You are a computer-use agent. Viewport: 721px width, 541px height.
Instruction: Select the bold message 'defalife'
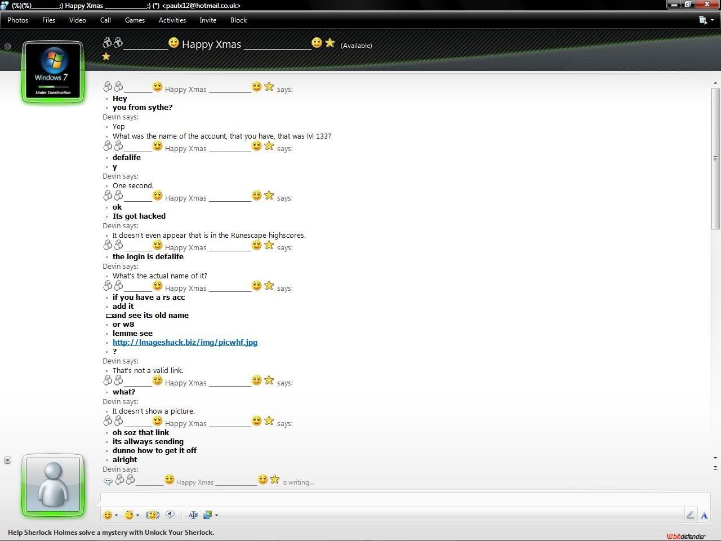coord(127,157)
